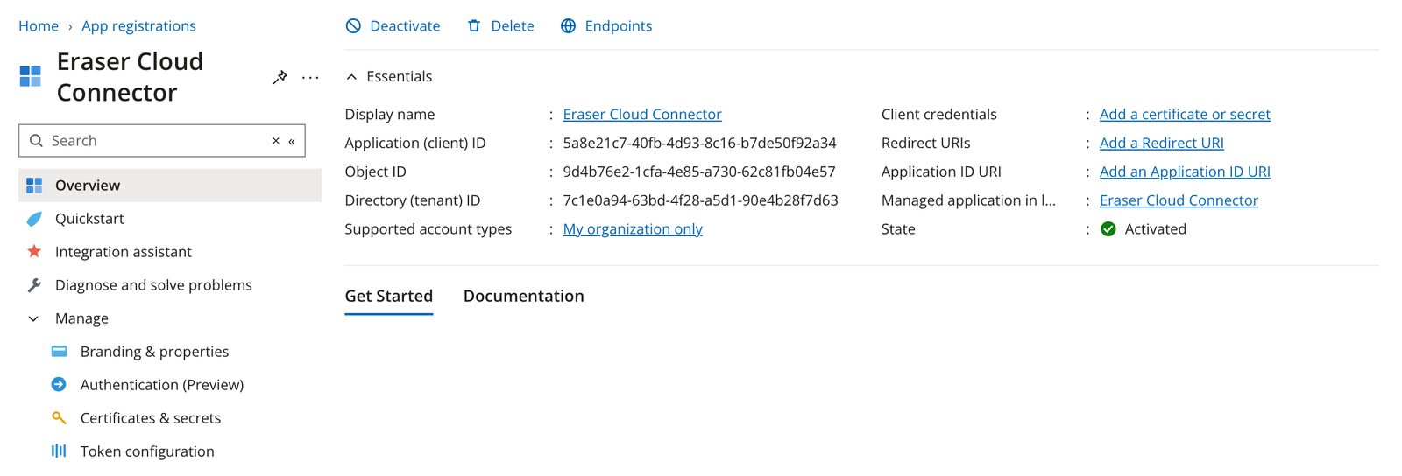Click Add a Redirect URI link

point(1162,143)
